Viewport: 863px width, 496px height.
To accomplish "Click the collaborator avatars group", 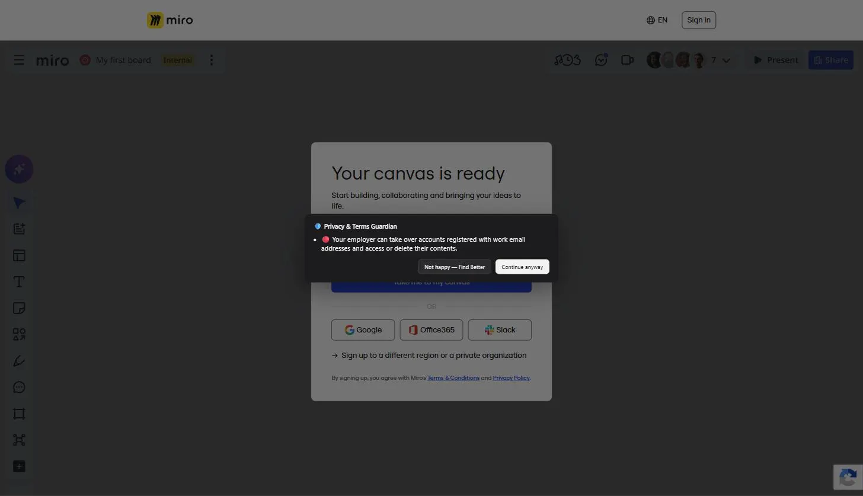I will tap(676, 60).
